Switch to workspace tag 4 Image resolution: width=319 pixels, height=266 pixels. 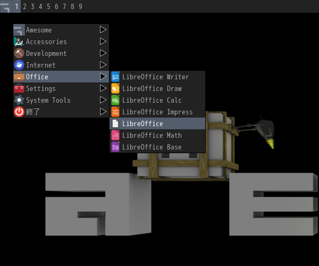[x=40, y=6]
